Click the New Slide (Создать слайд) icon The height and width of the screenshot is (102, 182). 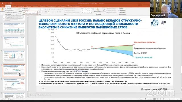pyautogui.click(x=20, y=9)
